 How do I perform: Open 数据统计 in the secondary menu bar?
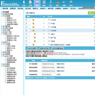[x=66, y=8]
